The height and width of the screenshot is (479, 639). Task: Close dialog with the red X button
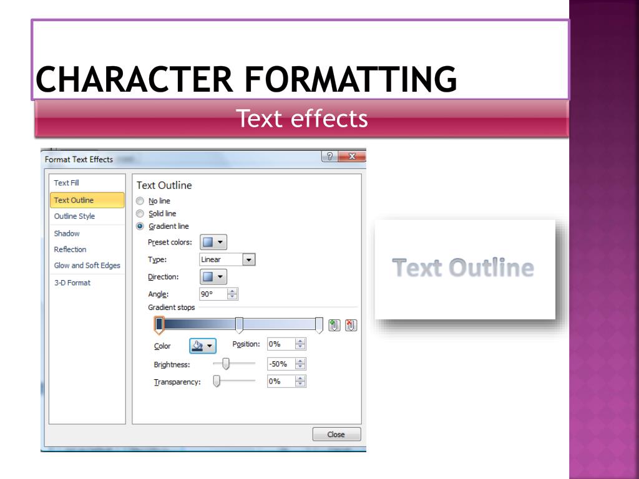coord(352,157)
